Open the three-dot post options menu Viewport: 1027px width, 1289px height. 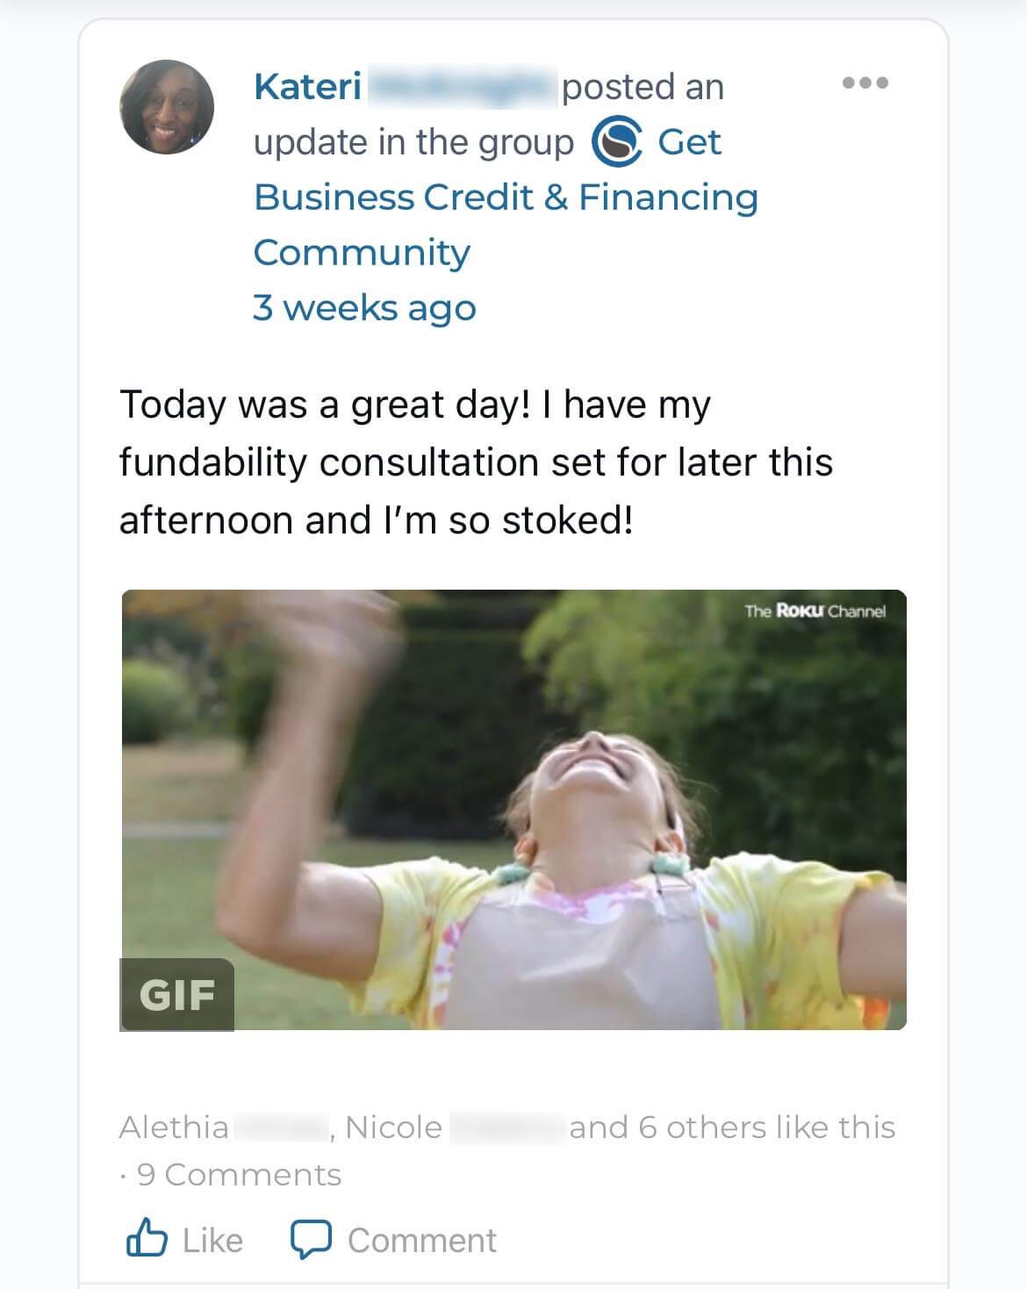click(865, 83)
